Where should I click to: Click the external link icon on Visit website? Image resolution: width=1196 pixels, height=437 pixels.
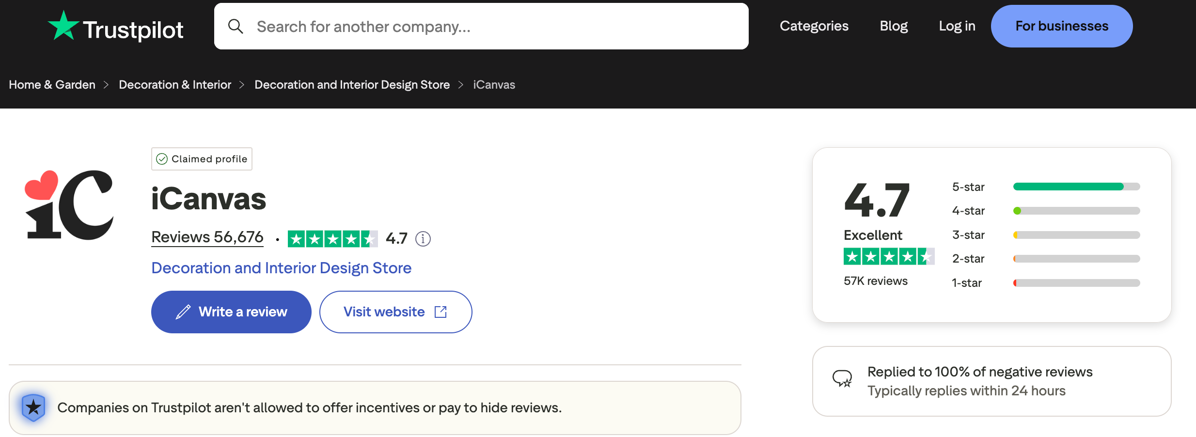click(441, 312)
